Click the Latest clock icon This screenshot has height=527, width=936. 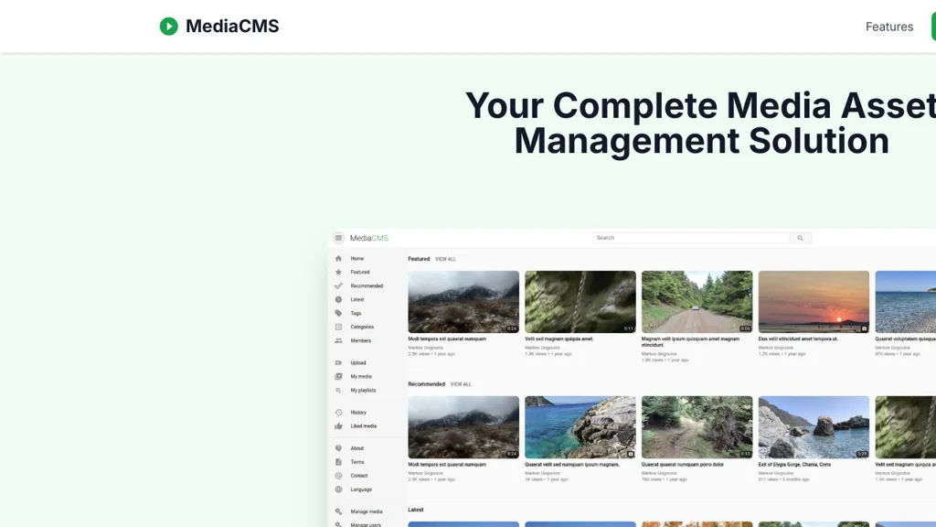click(338, 300)
